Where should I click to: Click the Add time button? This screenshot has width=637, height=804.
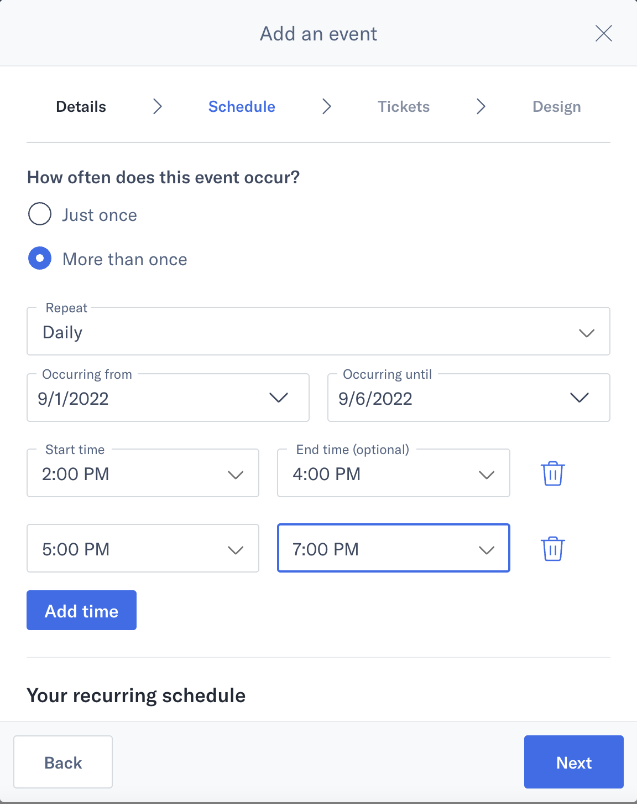[81, 610]
